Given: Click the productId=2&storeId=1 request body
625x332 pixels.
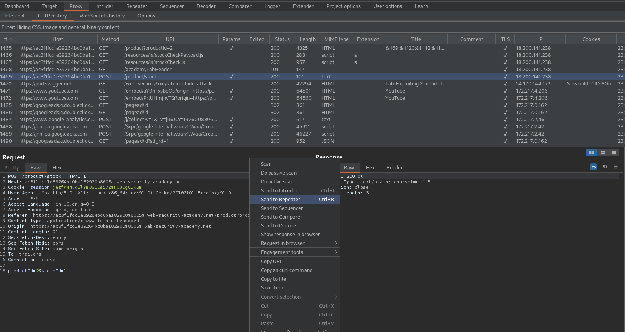Looking at the screenshot, I should point(37,271).
